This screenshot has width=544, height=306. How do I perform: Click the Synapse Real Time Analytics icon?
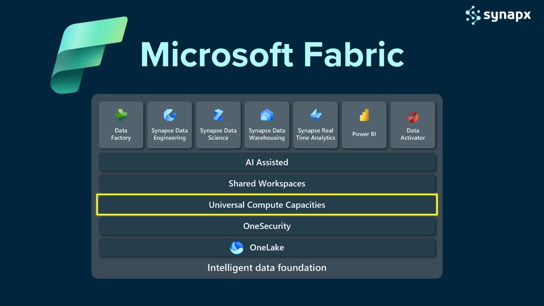tap(315, 115)
